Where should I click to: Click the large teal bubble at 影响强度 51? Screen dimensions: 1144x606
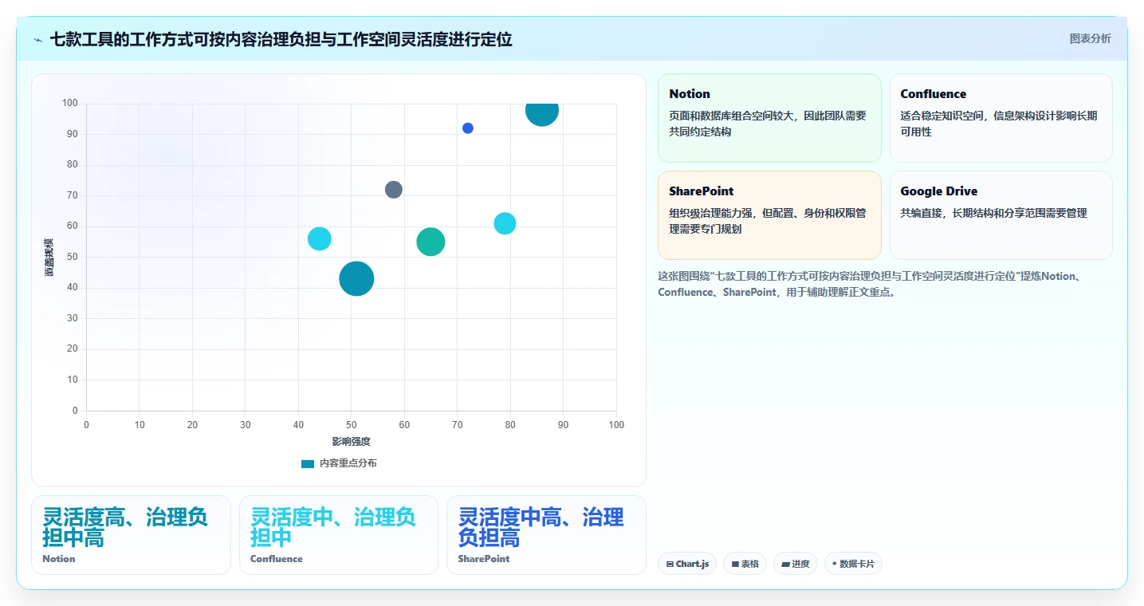pyautogui.click(x=356, y=278)
